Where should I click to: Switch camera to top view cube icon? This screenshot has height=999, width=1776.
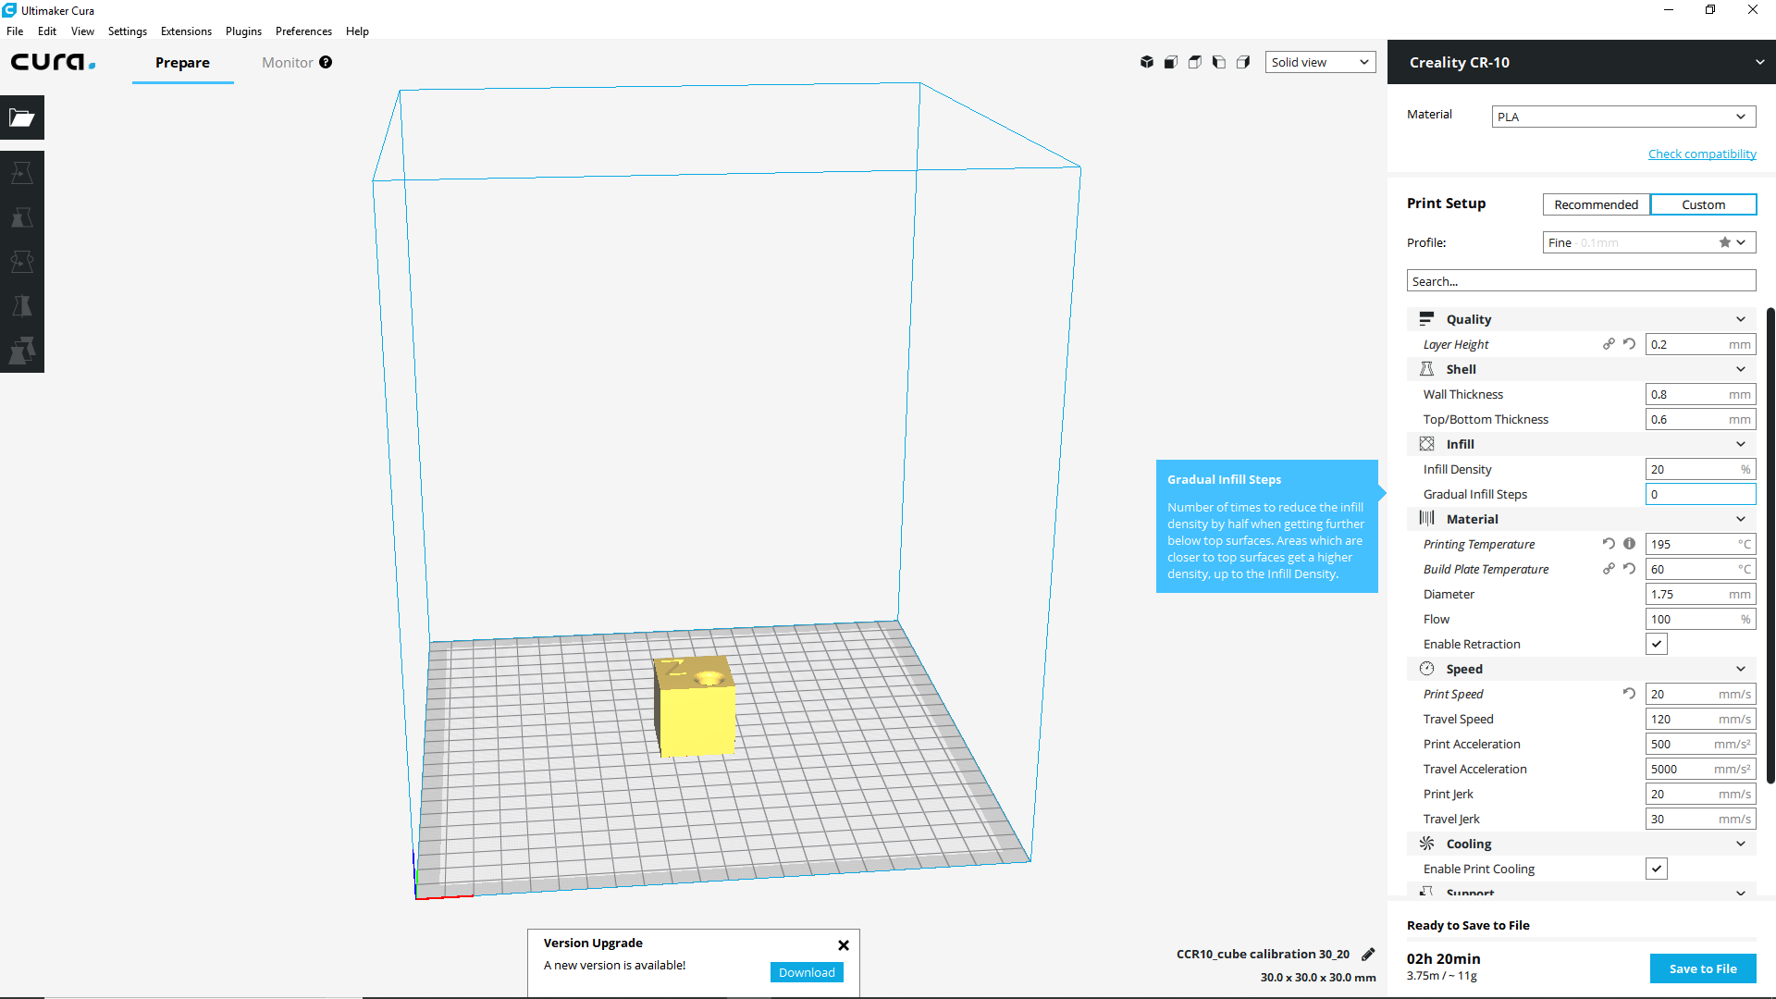pos(1195,62)
